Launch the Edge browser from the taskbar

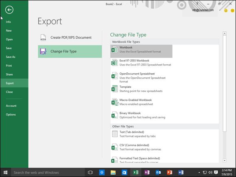click(x=102, y=173)
